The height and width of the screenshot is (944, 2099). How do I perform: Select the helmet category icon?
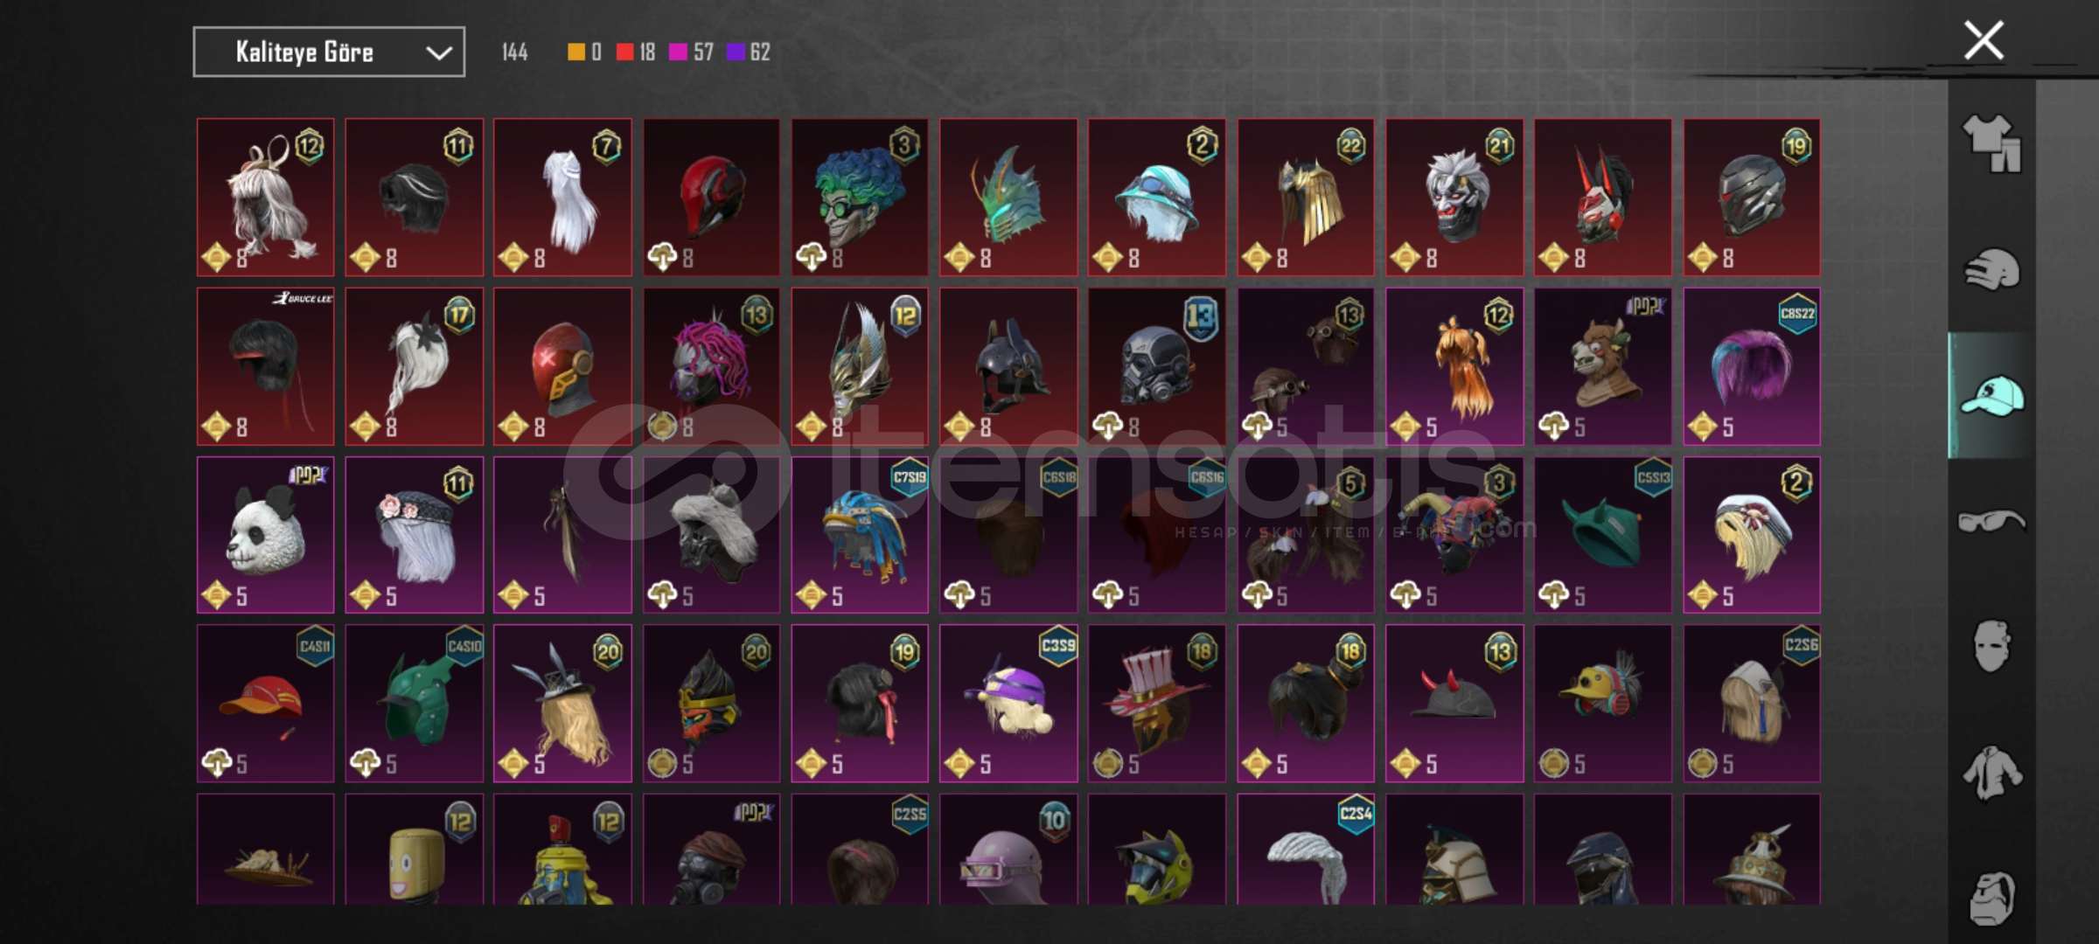pos(1991,269)
